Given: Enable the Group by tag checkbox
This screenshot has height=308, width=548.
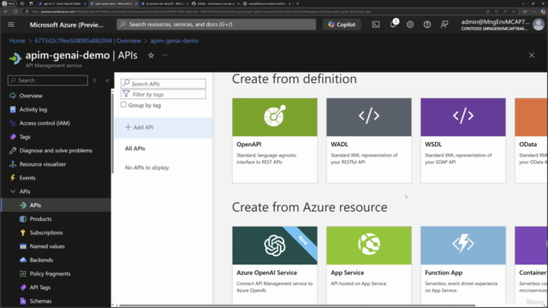Looking at the screenshot, I should 123,104.
